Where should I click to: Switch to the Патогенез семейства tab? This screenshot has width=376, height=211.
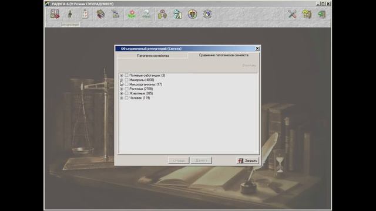(153, 56)
